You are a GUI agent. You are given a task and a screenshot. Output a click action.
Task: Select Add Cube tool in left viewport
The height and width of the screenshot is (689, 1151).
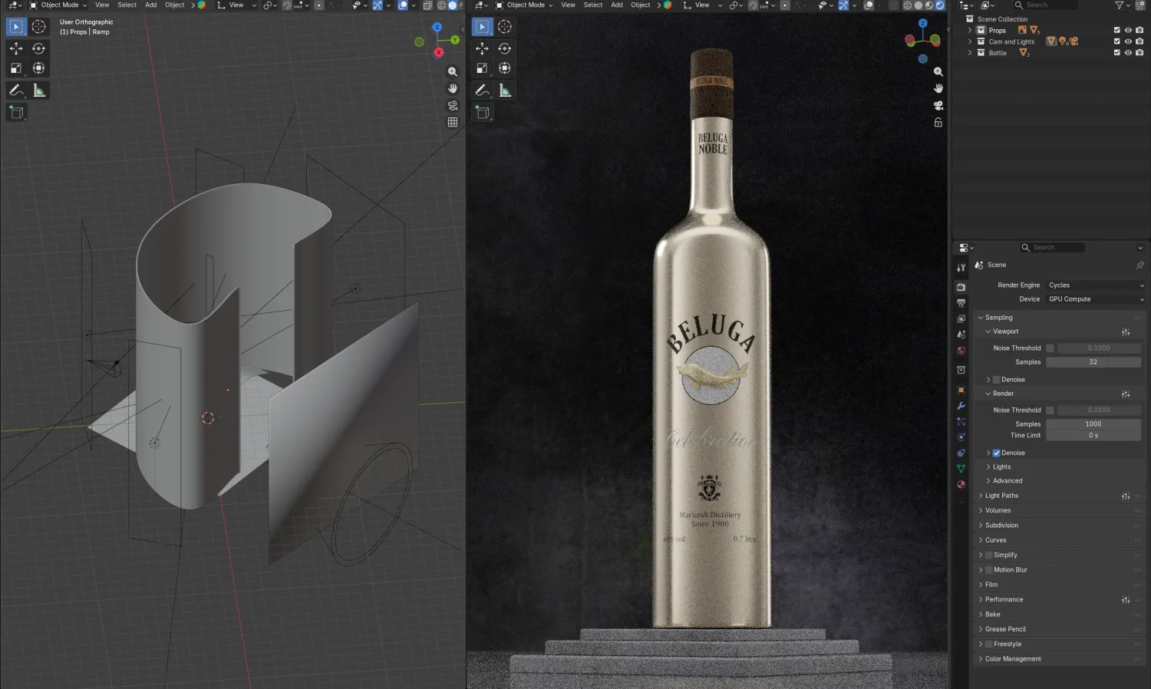click(16, 113)
